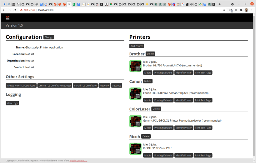Switch to the first starred browser tab
Viewport: 256px width, 163px height.
tap(4, 4)
